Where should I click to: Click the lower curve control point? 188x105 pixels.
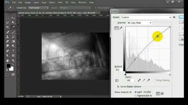pyautogui.click(x=135, y=60)
